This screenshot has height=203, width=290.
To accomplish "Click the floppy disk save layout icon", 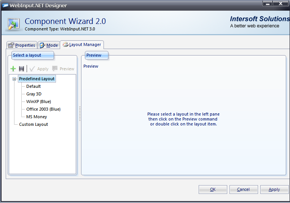I will (x=22, y=69).
